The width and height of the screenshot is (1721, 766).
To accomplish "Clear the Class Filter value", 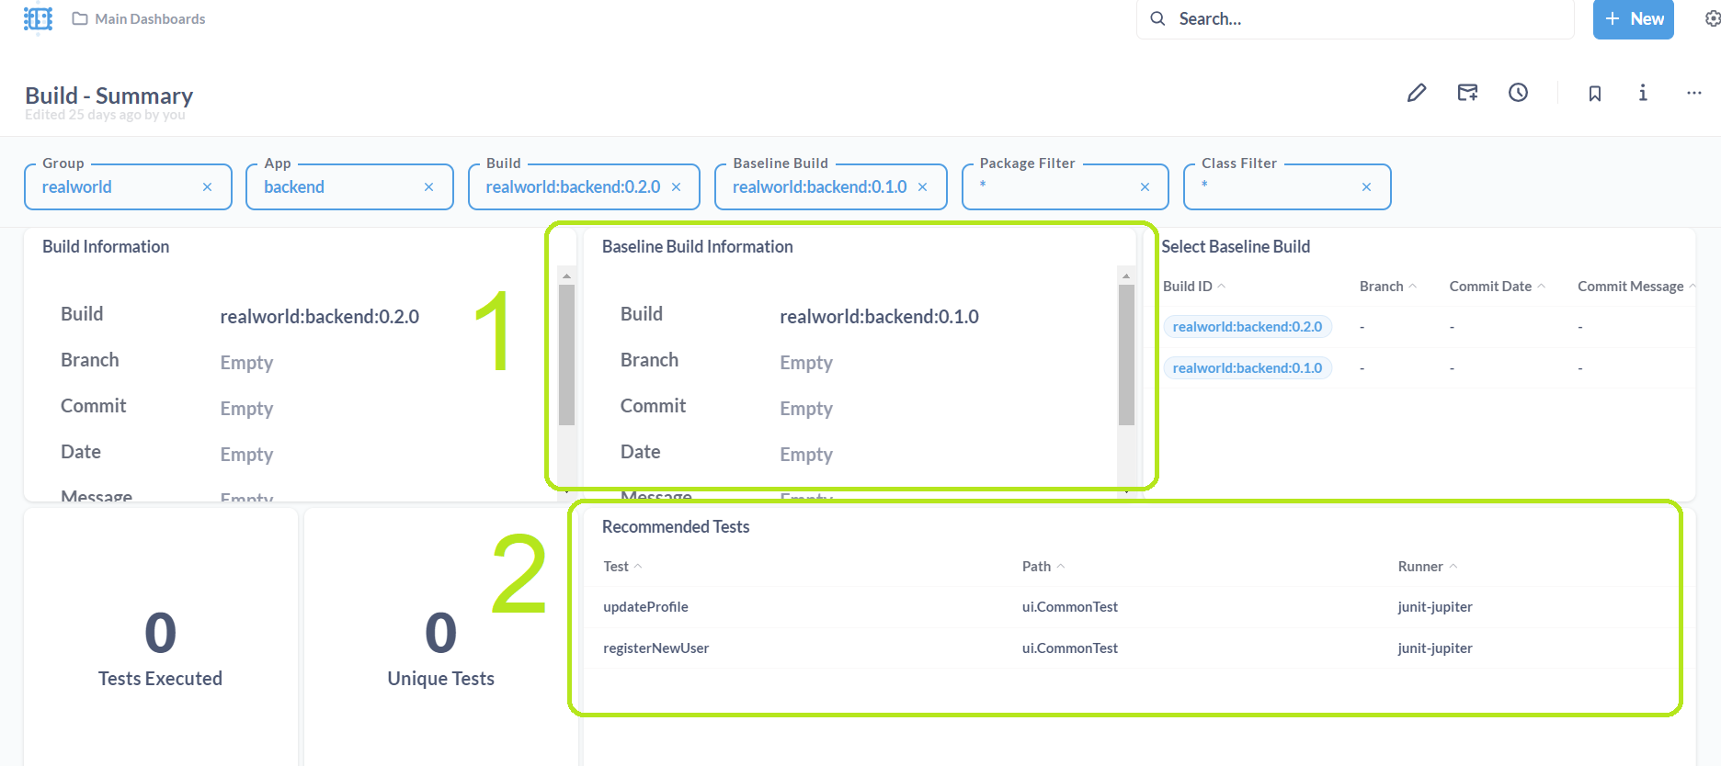I will 1366,186.
